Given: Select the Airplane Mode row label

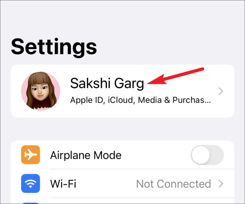Looking at the screenshot, I should tap(86, 155).
